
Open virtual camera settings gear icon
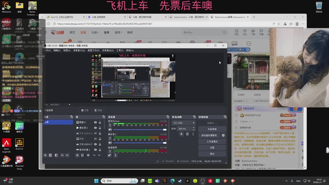tap(223, 136)
